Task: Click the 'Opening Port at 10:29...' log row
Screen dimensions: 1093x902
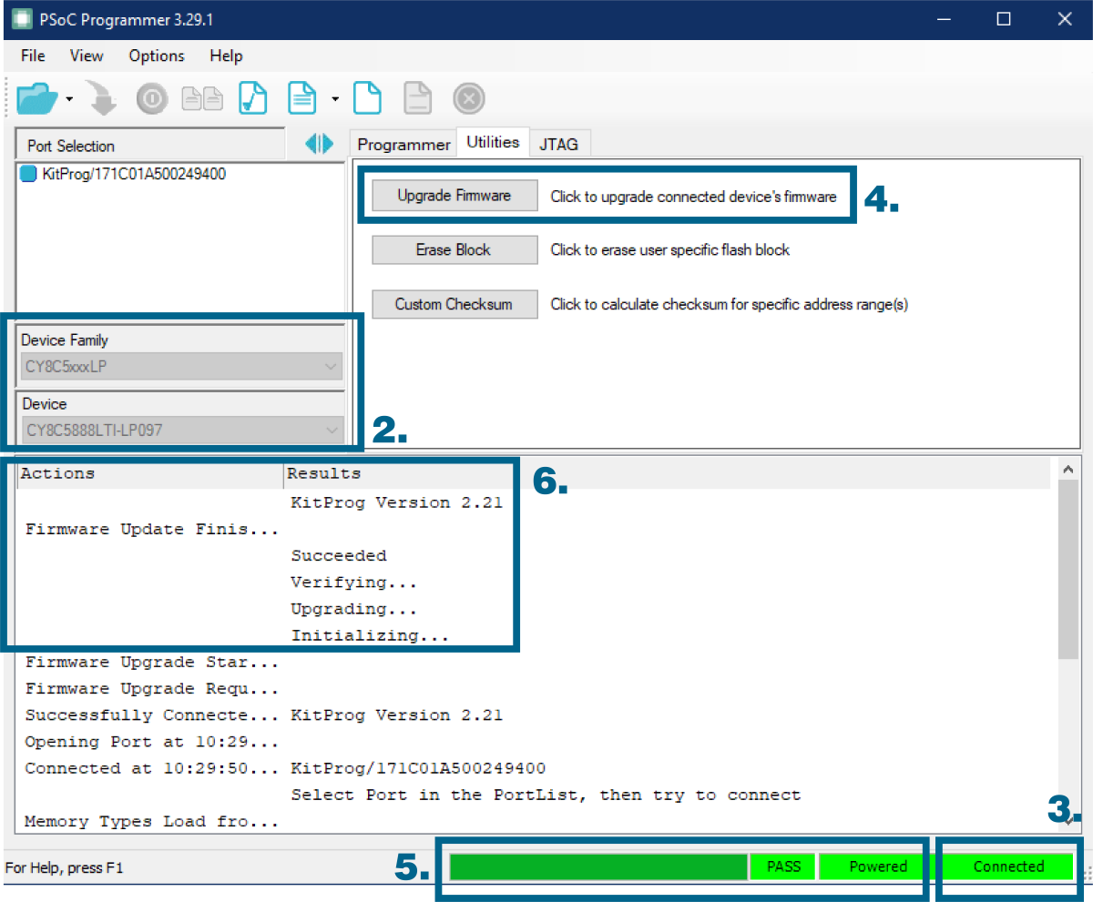Action: (151, 742)
